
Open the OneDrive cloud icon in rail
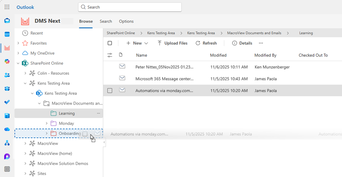coord(7,129)
